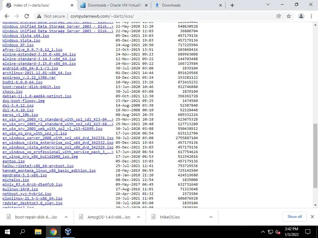The height and width of the screenshot is (238, 318).
Task: Expand options for MikeOS.iso download
Action: [211, 217]
